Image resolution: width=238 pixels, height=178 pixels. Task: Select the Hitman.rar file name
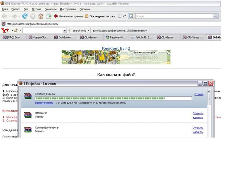click(41, 113)
